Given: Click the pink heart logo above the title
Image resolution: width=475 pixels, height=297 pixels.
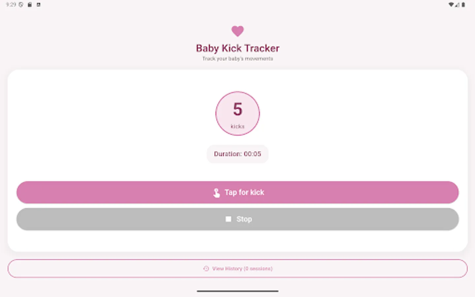Looking at the screenshot, I should tap(237, 31).
